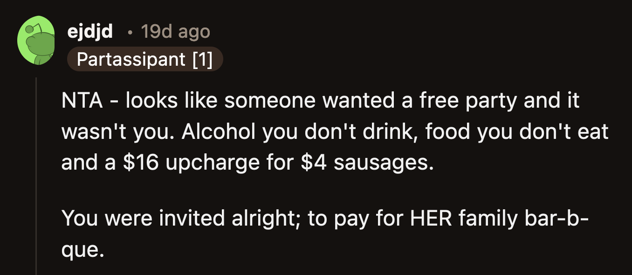This screenshot has height=275, width=632.
Task: Select the Partassipant [1] flair badge
Action: coord(145,59)
